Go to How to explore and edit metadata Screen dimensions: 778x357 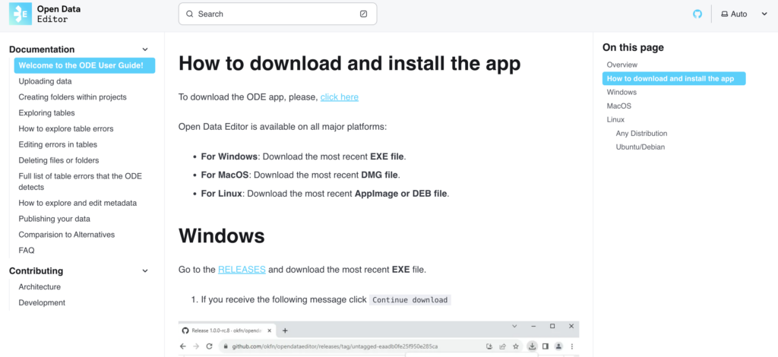coord(77,204)
